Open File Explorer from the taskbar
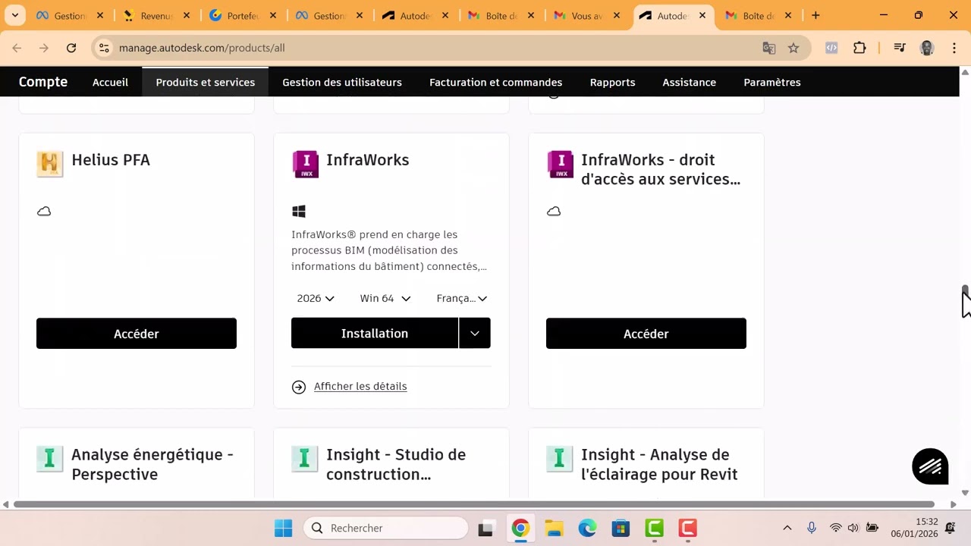971x546 pixels. [555, 528]
